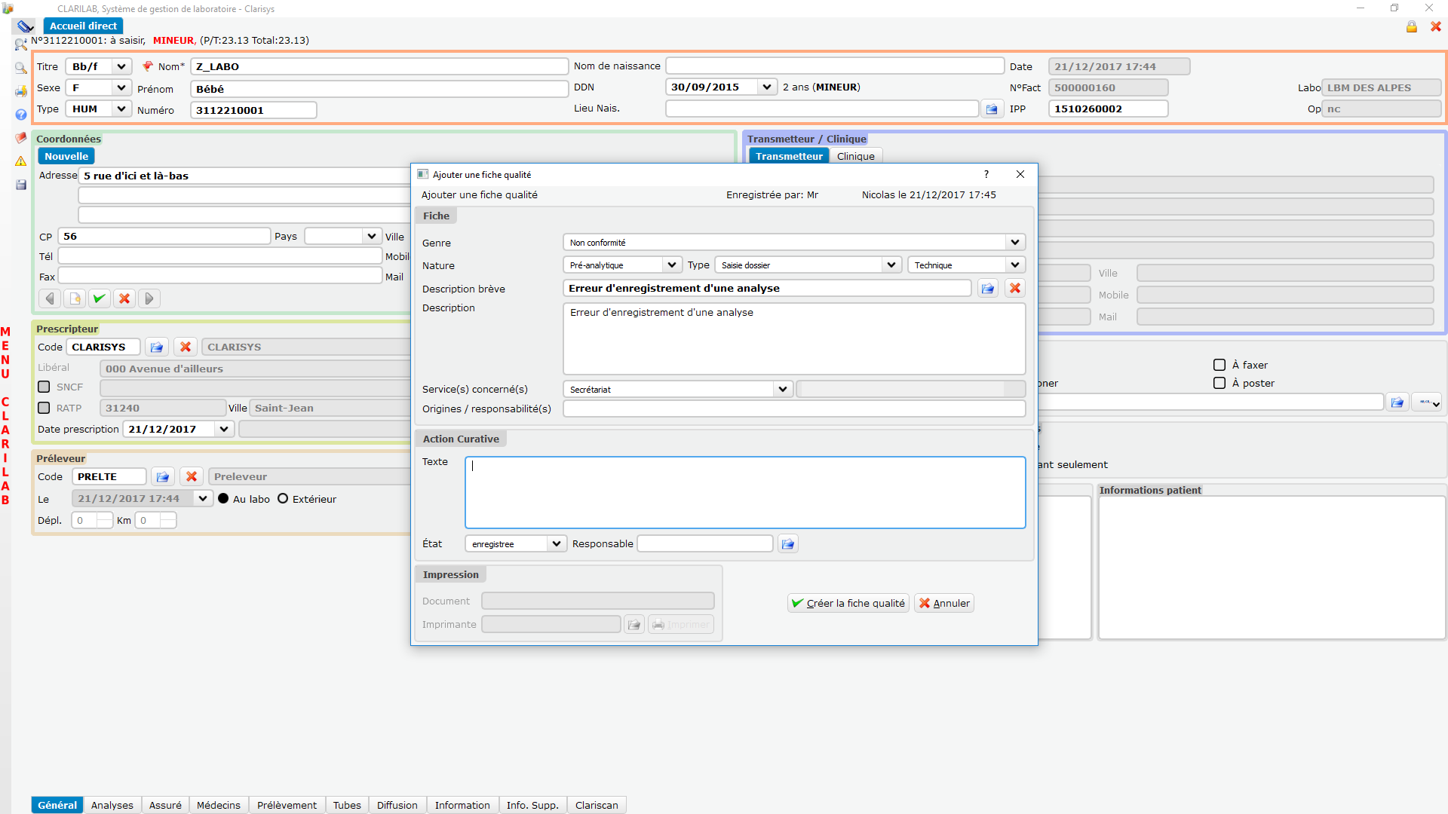This screenshot has height=814, width=1448.
Task: Click in the Action Curative Texte field
Action: [x=745, y=493]
